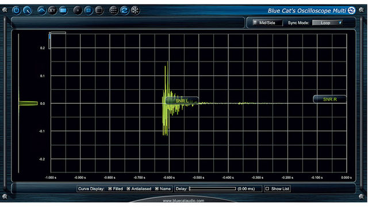Click the Blue Cat's Oscilloscope Multi title
This screenshot has width=368, height=207.
pos(306,10)
